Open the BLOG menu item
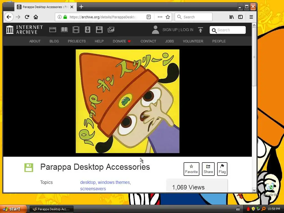 54,41
